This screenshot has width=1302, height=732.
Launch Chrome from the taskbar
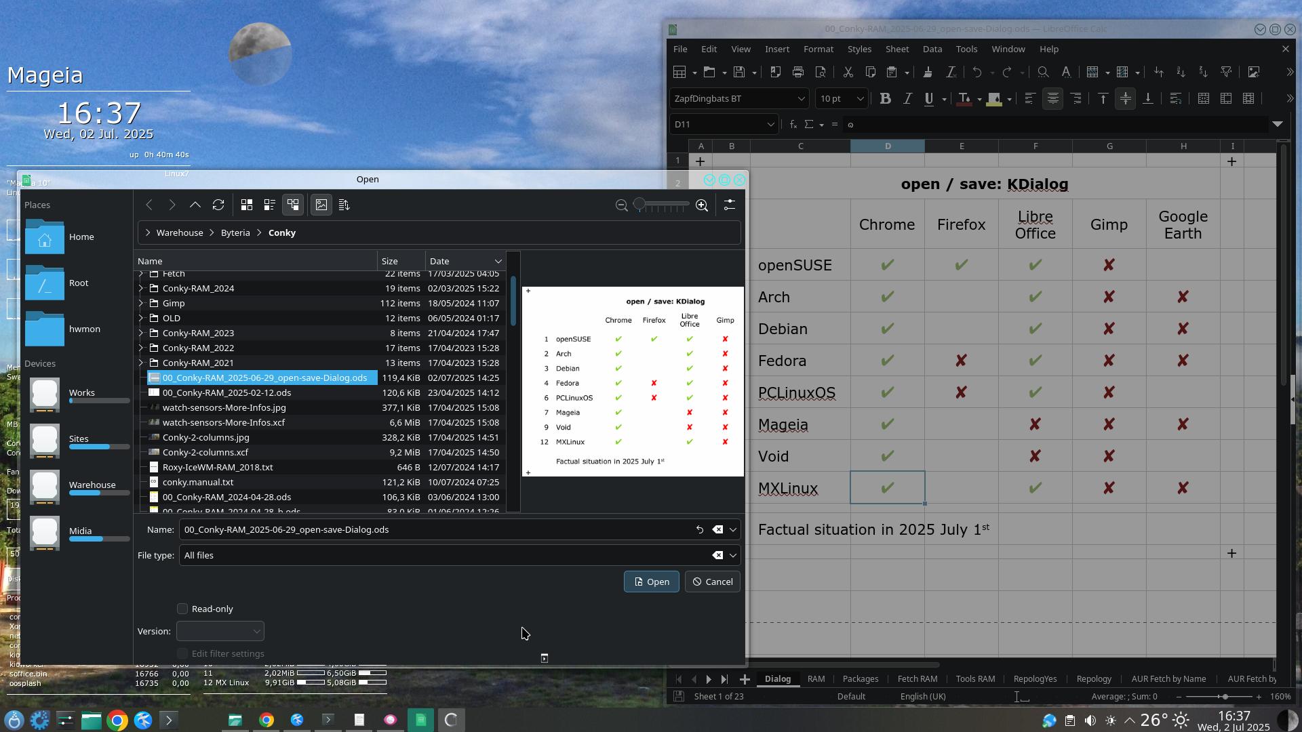(x=117, y=720)
